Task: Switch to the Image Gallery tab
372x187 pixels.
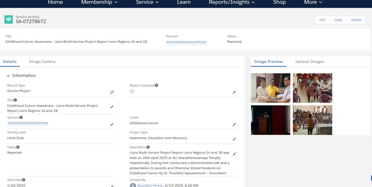Action: pyautogui.click(x=42, y=62)
